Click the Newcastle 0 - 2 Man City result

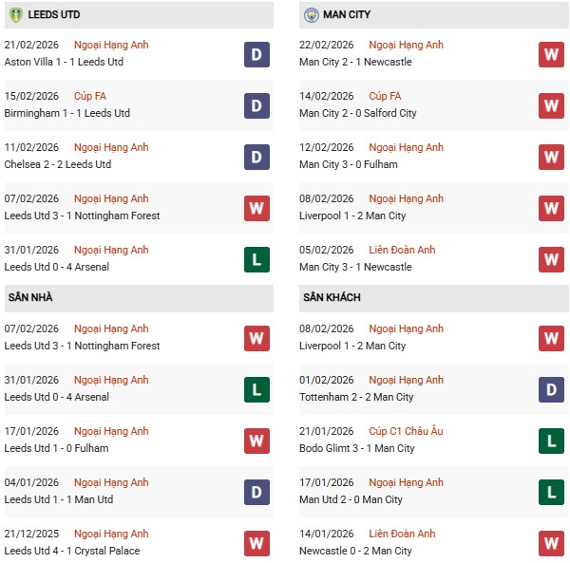point(355,551)
